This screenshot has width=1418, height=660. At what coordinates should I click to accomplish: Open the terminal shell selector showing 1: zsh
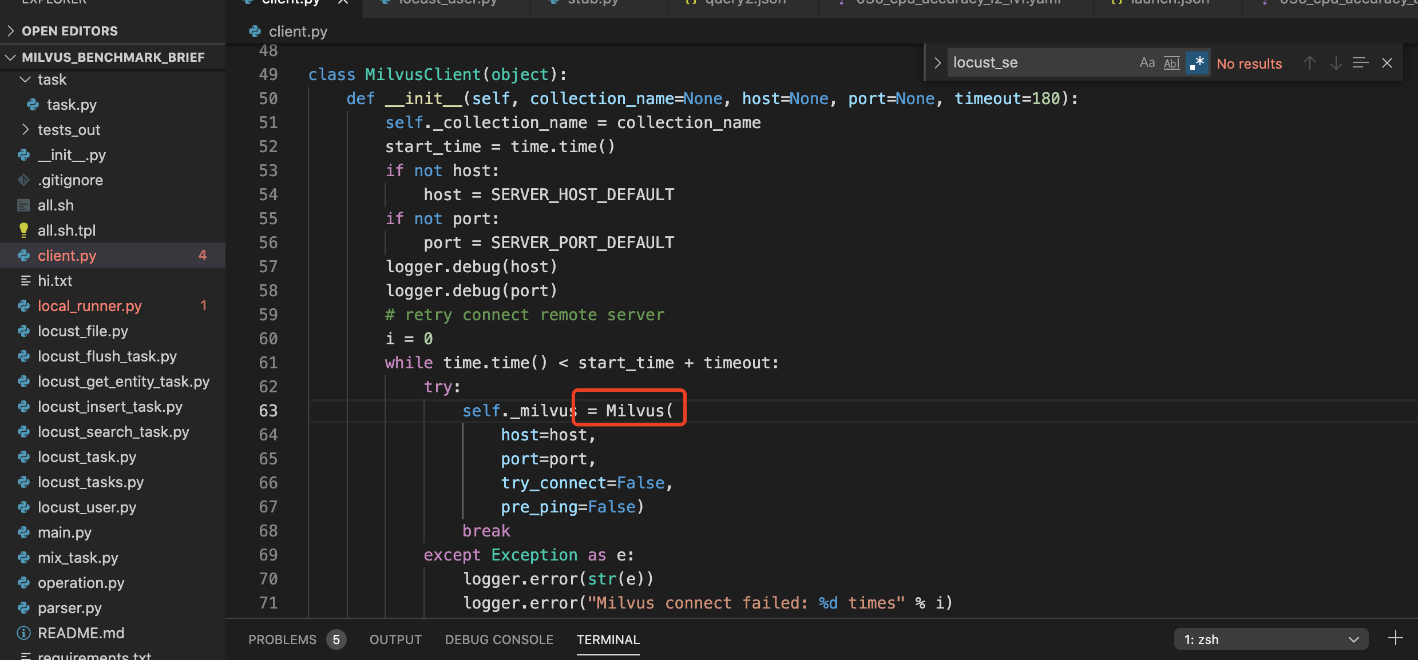tap(1272, 639)
